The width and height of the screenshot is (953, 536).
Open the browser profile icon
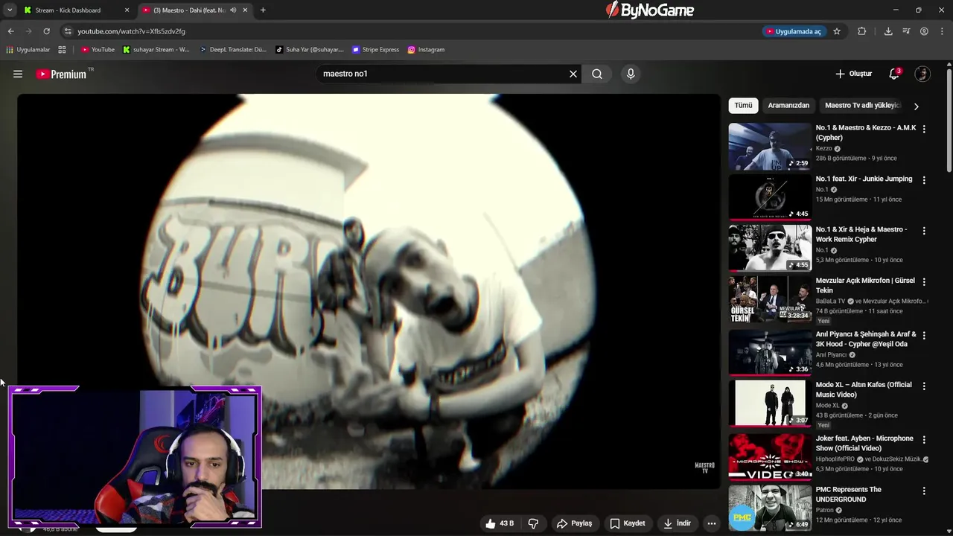[924, 31]
